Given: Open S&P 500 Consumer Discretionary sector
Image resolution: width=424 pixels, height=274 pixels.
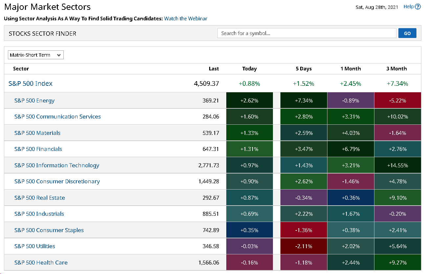Looking at the screenshot, I should [x=57, y=181].
